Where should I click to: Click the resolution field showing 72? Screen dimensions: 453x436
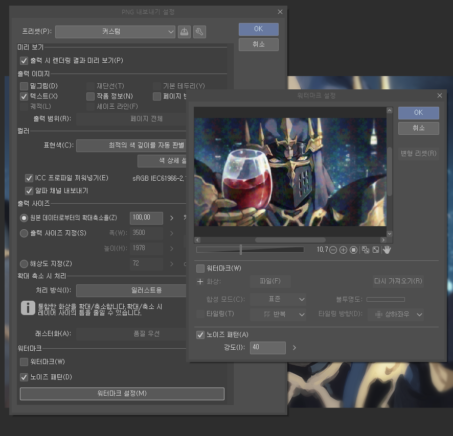point(146,264)
